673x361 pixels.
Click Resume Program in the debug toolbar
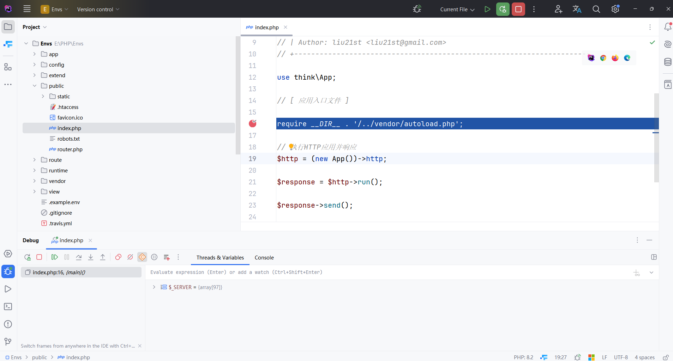[55, 257]
